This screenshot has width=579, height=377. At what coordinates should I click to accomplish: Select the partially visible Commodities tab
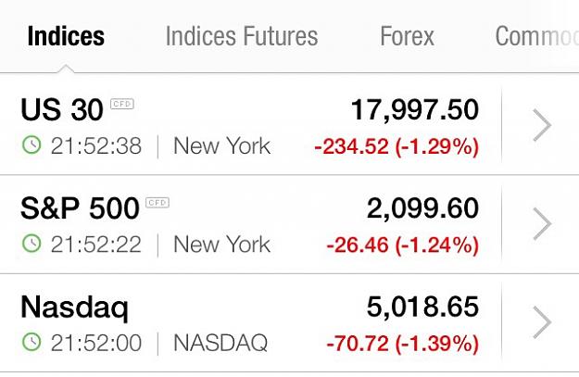537,36
